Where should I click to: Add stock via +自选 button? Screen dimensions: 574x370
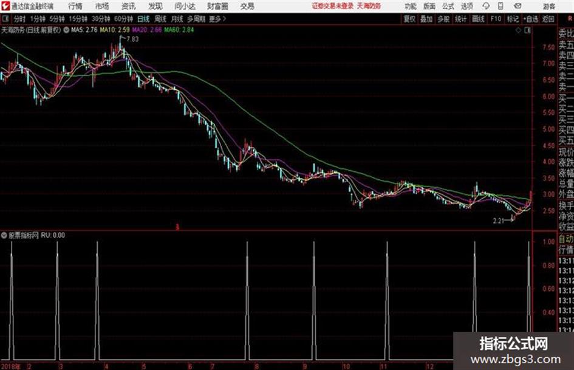[530, 19]
